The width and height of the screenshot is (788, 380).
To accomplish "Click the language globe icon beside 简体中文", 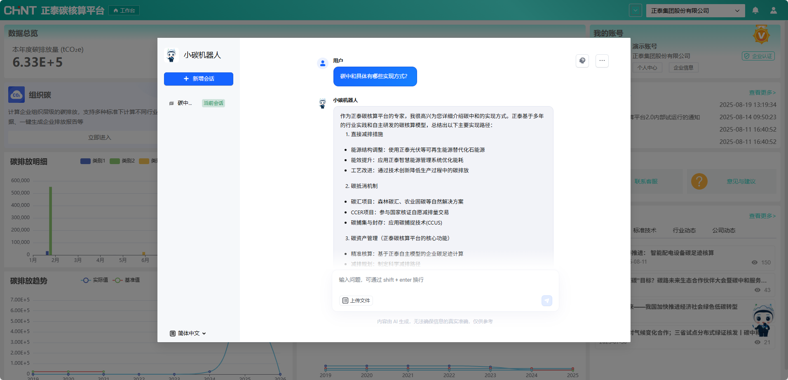I will click(x=173, y=334).
